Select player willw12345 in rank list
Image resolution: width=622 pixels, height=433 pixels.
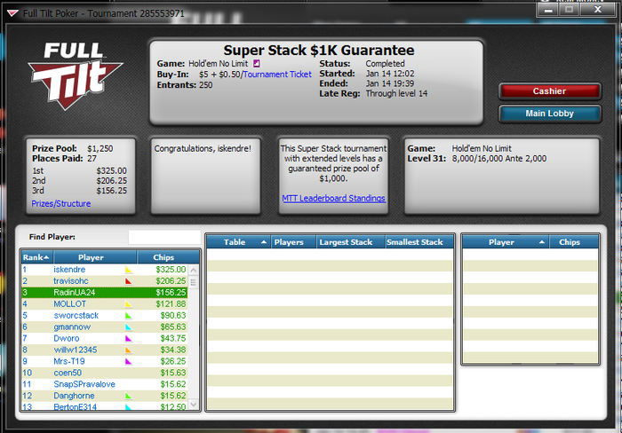(x=105, y=350)
